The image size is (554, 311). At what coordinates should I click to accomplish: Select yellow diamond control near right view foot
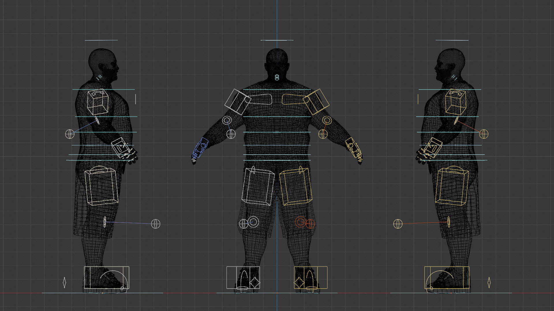[489, 282]
